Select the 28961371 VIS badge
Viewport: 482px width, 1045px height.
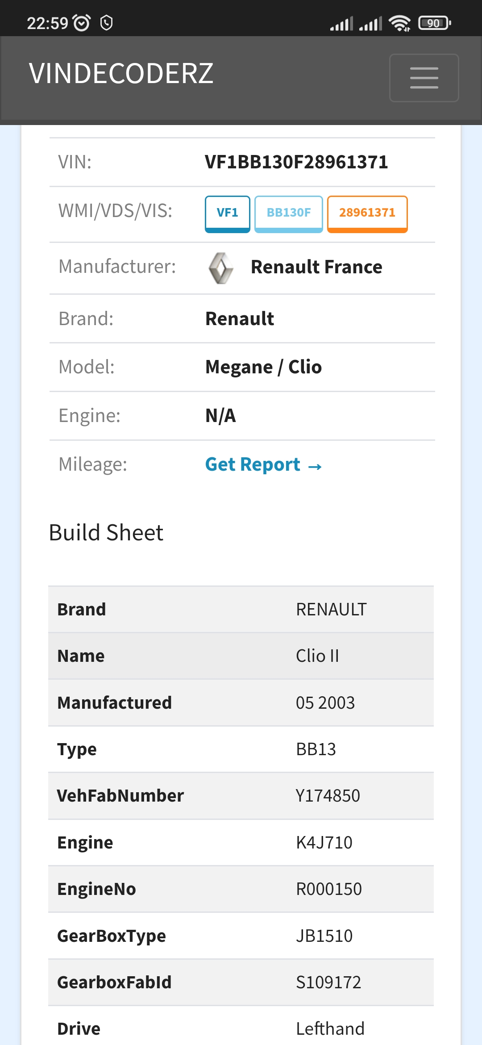coord(367,213)
